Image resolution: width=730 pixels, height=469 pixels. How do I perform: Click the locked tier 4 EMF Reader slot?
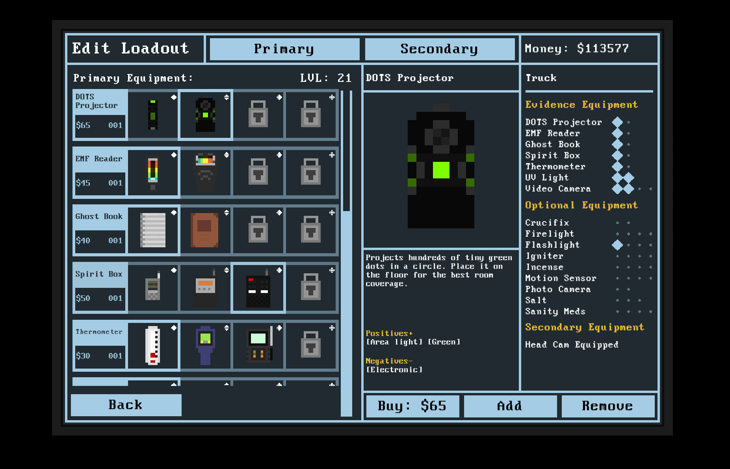(311, 172)
